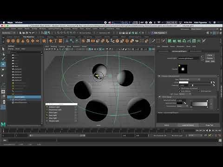Open the viewport Lighting menu
Image resolution: width=223 pixels, height=167 pixels.
tap(62, 46)
